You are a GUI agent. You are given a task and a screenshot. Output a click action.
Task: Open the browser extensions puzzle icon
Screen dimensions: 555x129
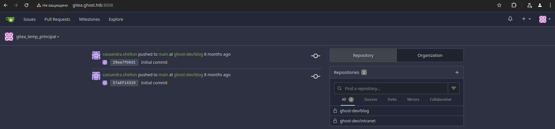[514, 5]
